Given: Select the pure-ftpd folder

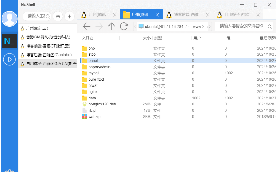Looking at the screenshot, I should pos(178,79).
